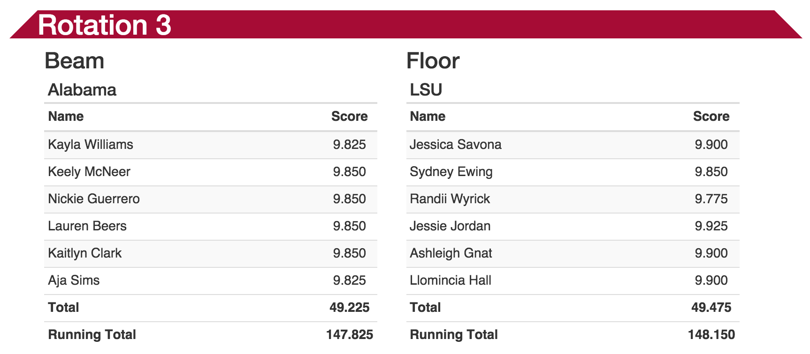The height and width of the screenshot is (354, 810).
Task: Click the Floor event heading
Action: click(433, 61)
